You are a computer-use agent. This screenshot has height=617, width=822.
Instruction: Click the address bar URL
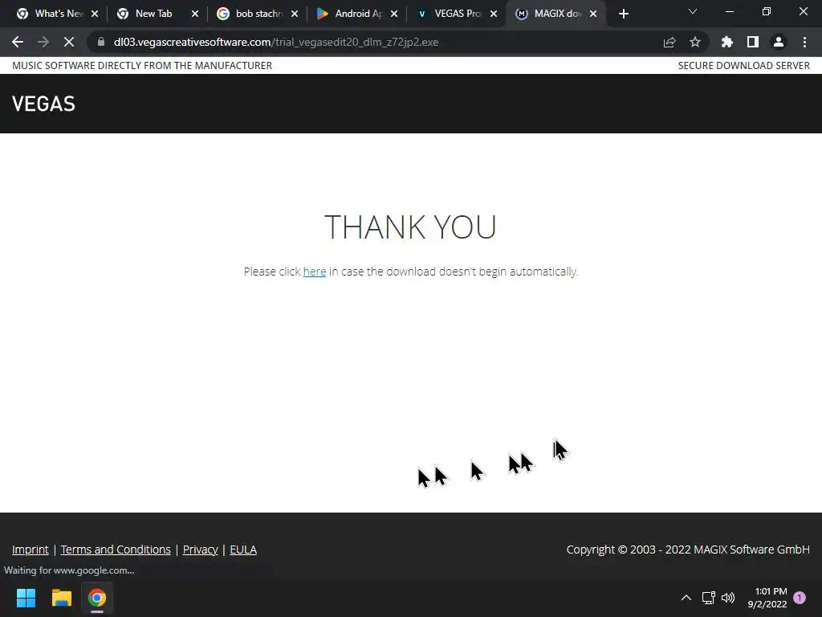click(x=276, y=42)
